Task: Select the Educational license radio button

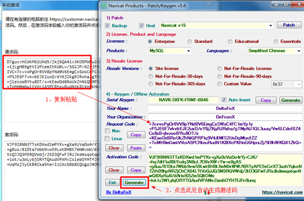Action: [x=230, y=41]
